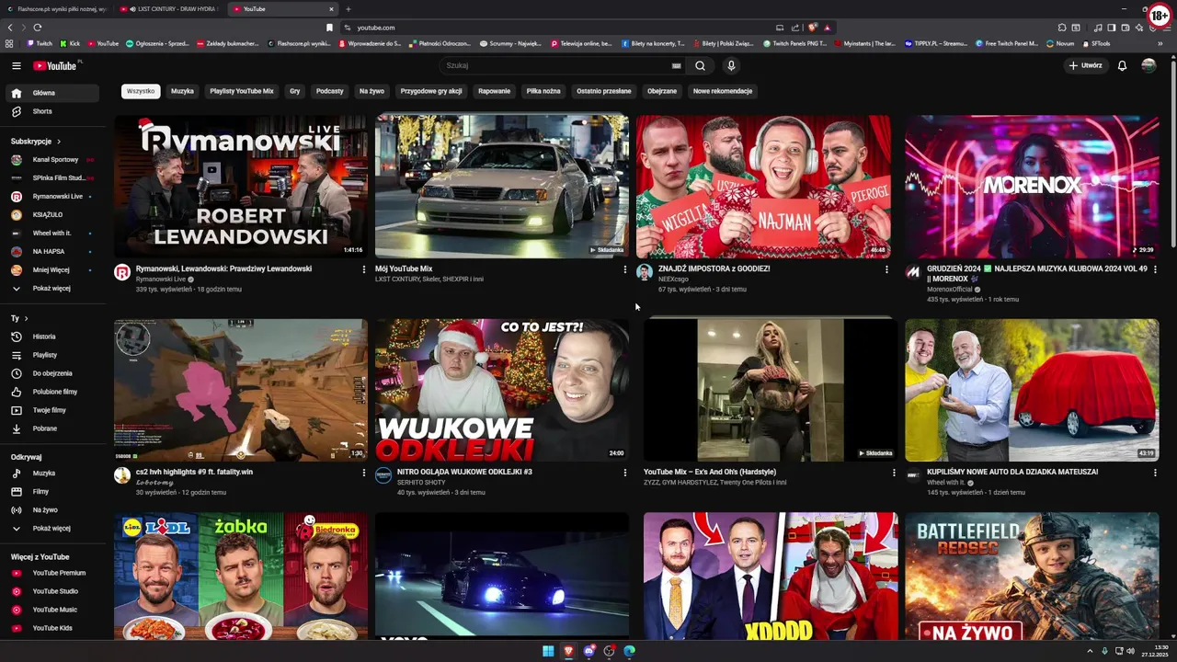Open YouTube Kids link

pos(51,628)
